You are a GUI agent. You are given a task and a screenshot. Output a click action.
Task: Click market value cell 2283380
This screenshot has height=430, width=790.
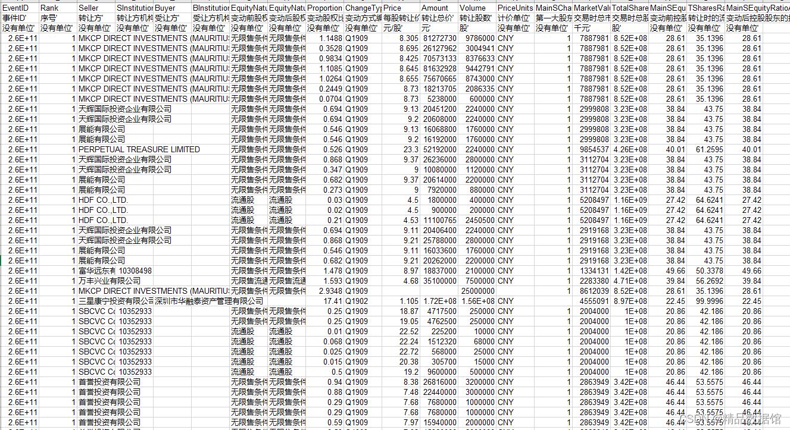[591, 281]
